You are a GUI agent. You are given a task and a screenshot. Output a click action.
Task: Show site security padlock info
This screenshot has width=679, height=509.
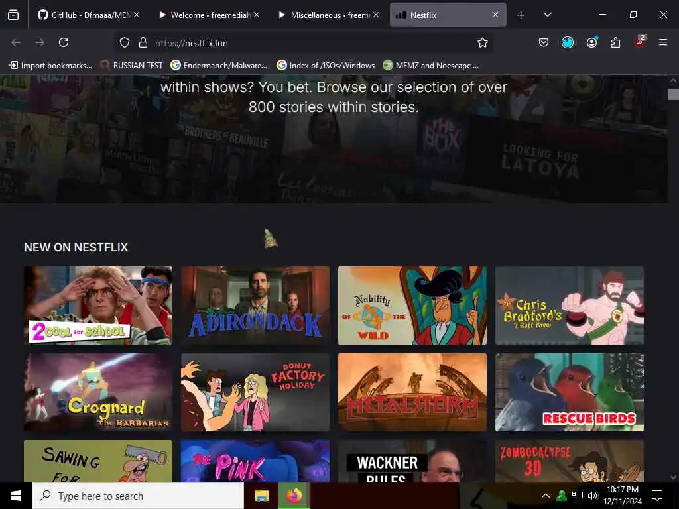(143, 42)
